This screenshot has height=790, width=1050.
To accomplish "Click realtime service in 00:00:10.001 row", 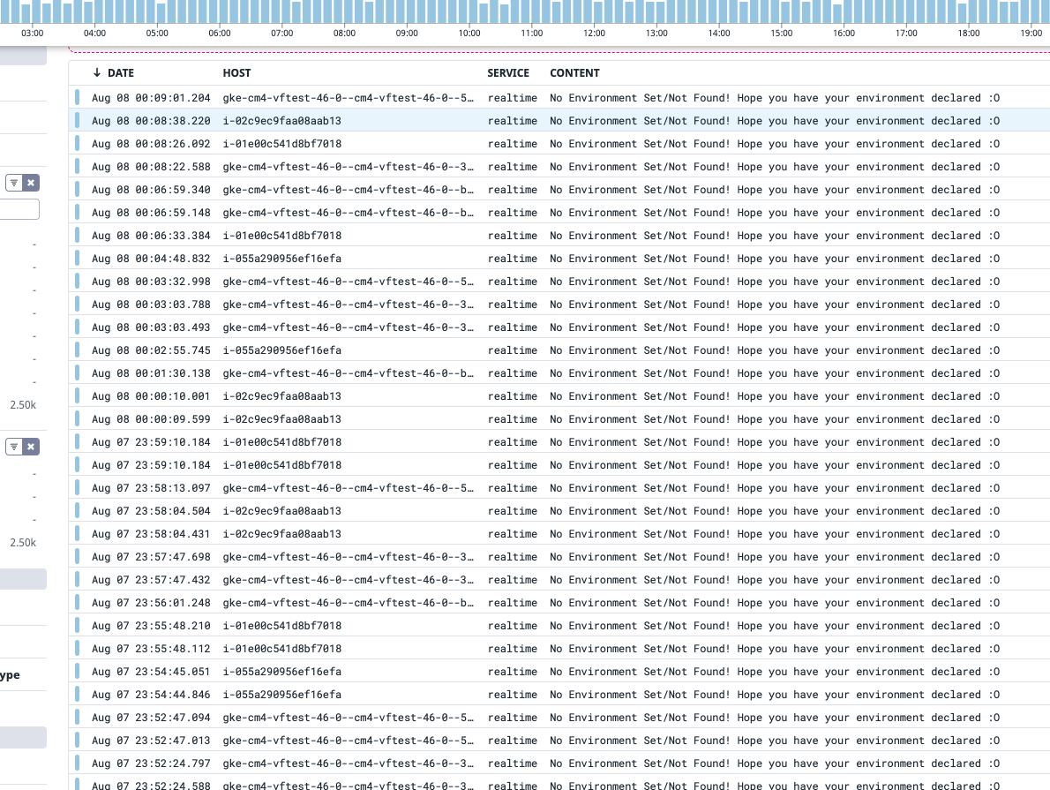I will pos(513,396).
